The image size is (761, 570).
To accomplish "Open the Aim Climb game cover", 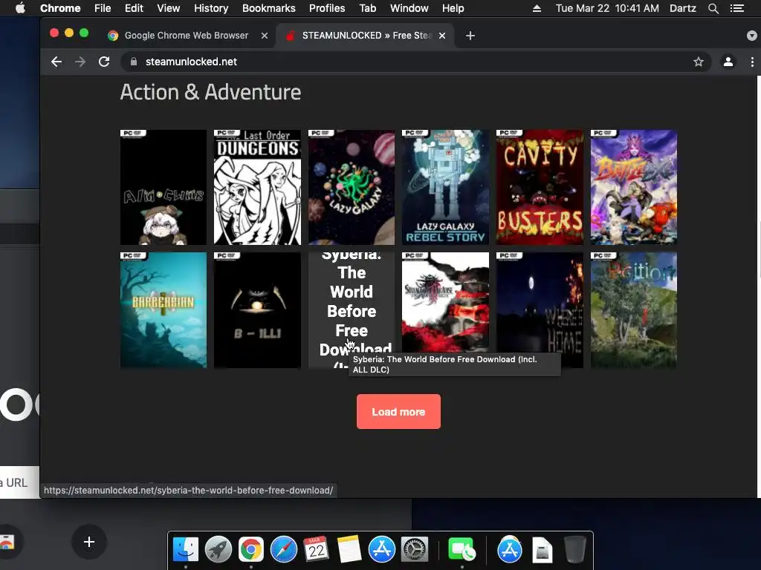I will pos(163,187).
